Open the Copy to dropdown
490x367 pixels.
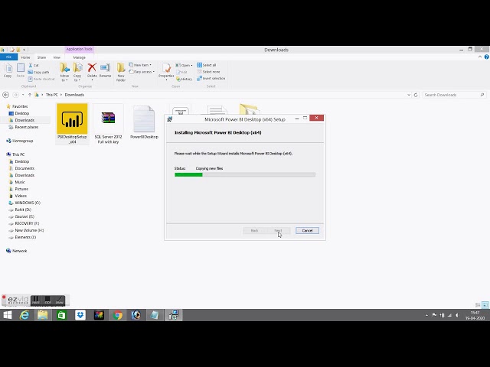(x=77, y=72)
